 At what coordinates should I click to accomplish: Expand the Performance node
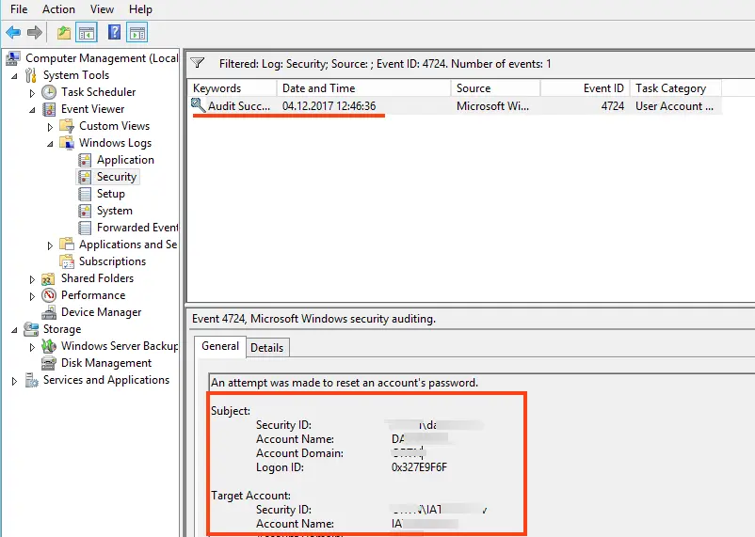tap(32, 296)
